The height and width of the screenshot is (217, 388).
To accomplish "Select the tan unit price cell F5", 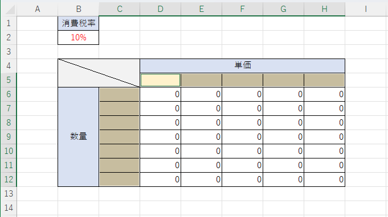I will pyautogui.click(x=243, y=80).
